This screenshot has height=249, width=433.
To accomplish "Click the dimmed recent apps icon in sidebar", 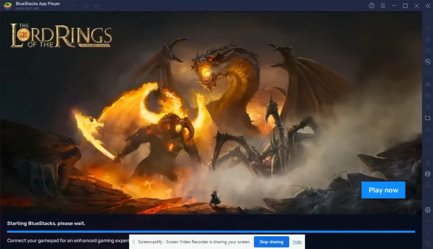I will [x=428, y=243].
